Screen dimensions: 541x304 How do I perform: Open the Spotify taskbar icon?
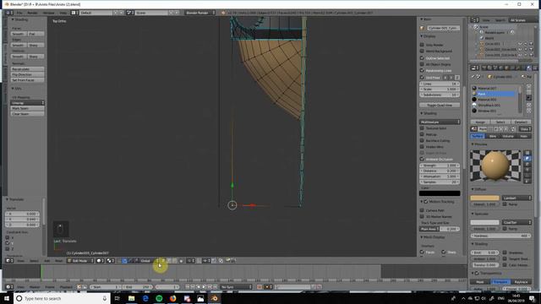[159, 298]
